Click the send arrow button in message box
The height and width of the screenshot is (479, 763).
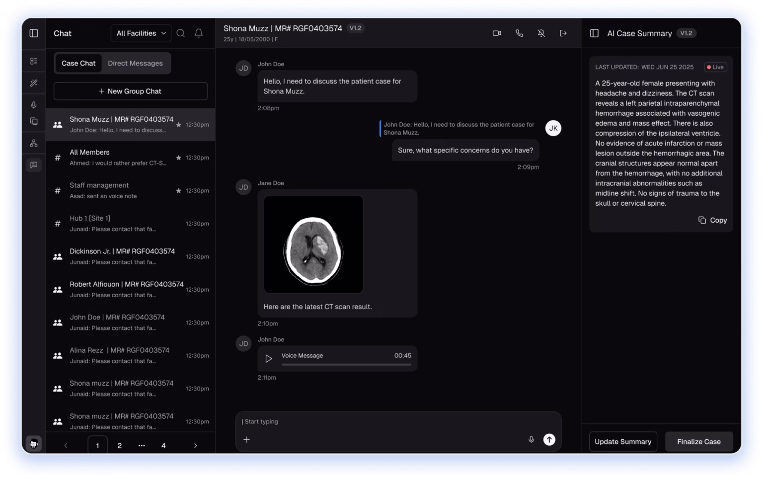(549, 439)
